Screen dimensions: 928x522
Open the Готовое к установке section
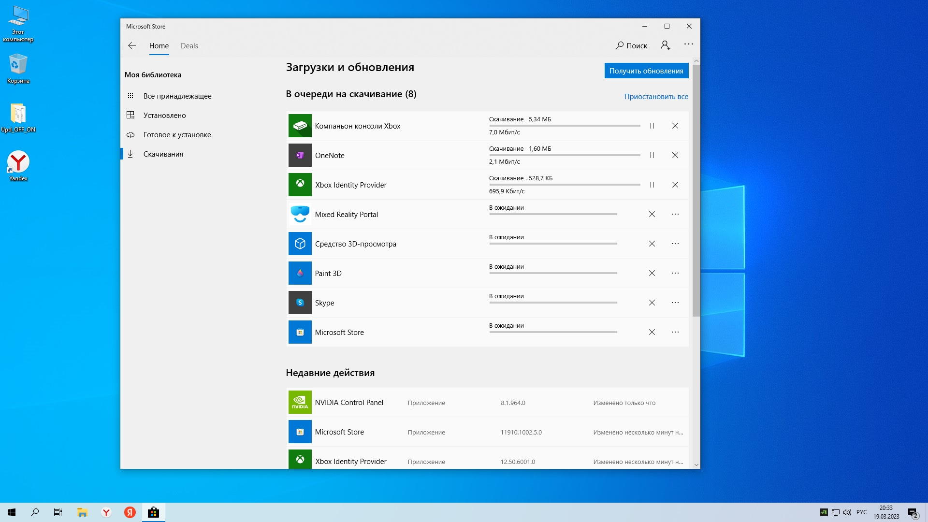tap(177, 135)
